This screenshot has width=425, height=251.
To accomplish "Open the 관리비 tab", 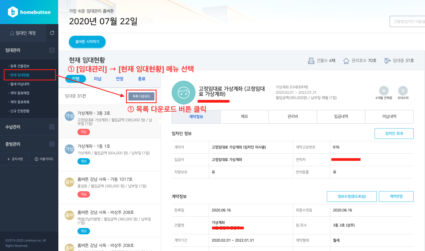I will (x=293, y=117).
